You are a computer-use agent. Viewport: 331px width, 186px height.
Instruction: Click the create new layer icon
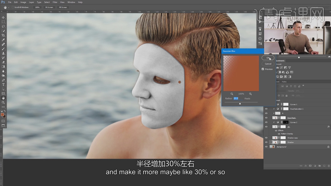click(324, 166)
